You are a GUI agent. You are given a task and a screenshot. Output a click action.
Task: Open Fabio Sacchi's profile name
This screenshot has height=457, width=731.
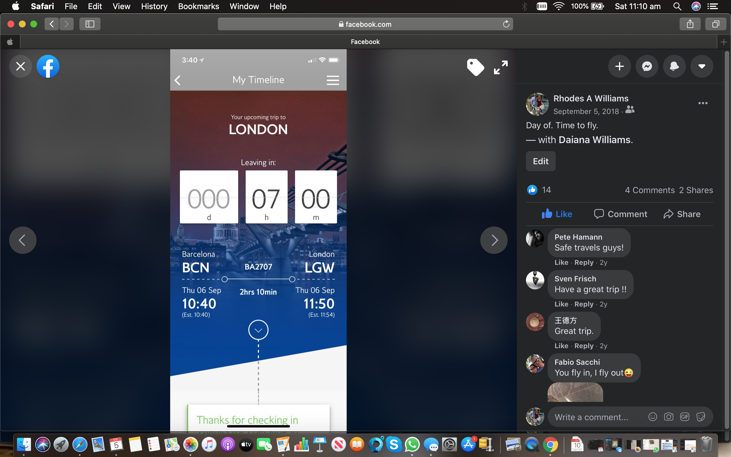577,362
